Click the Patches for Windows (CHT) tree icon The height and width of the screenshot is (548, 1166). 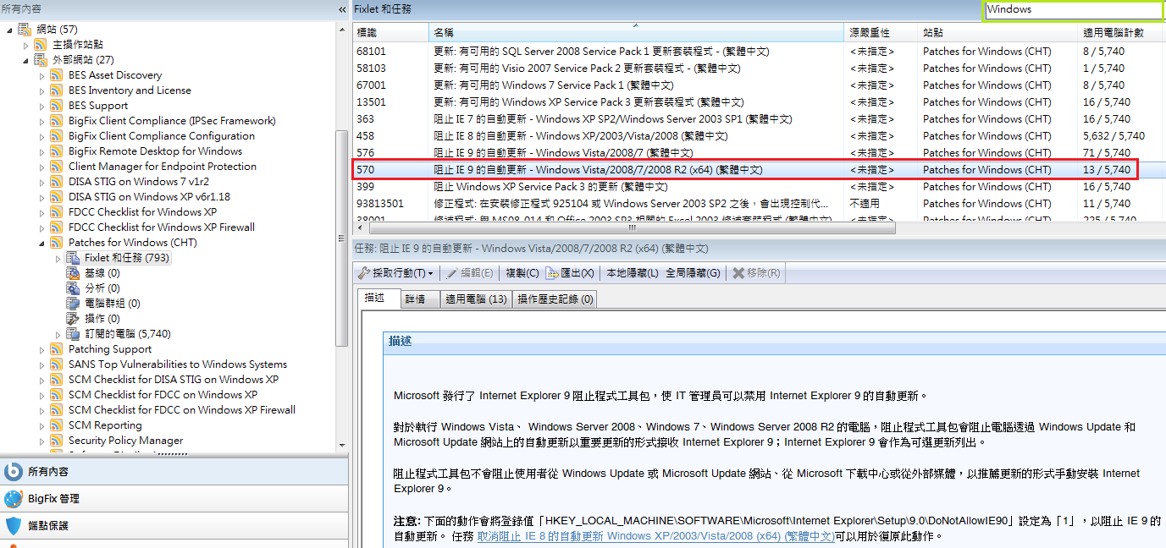tap(57, 243)
